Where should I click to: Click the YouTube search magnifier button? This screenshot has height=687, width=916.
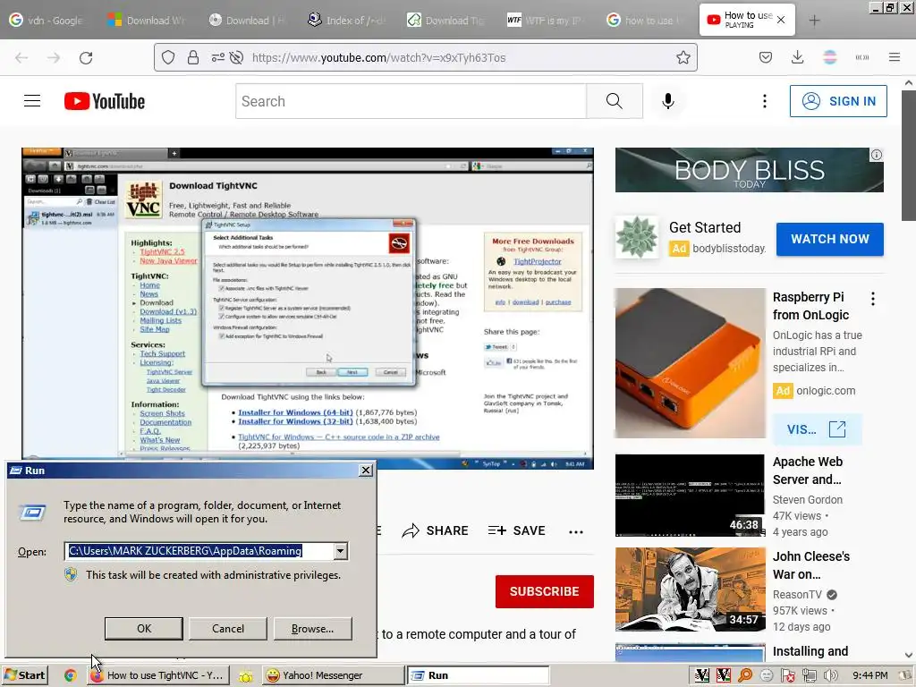point(614,101)
